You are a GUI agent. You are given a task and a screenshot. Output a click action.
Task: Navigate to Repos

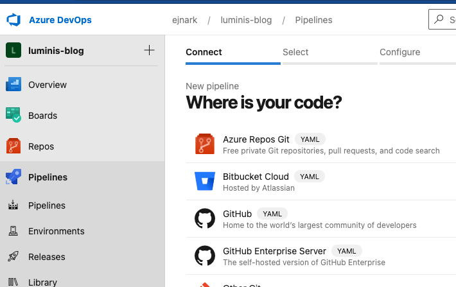(x=41, y=146)
